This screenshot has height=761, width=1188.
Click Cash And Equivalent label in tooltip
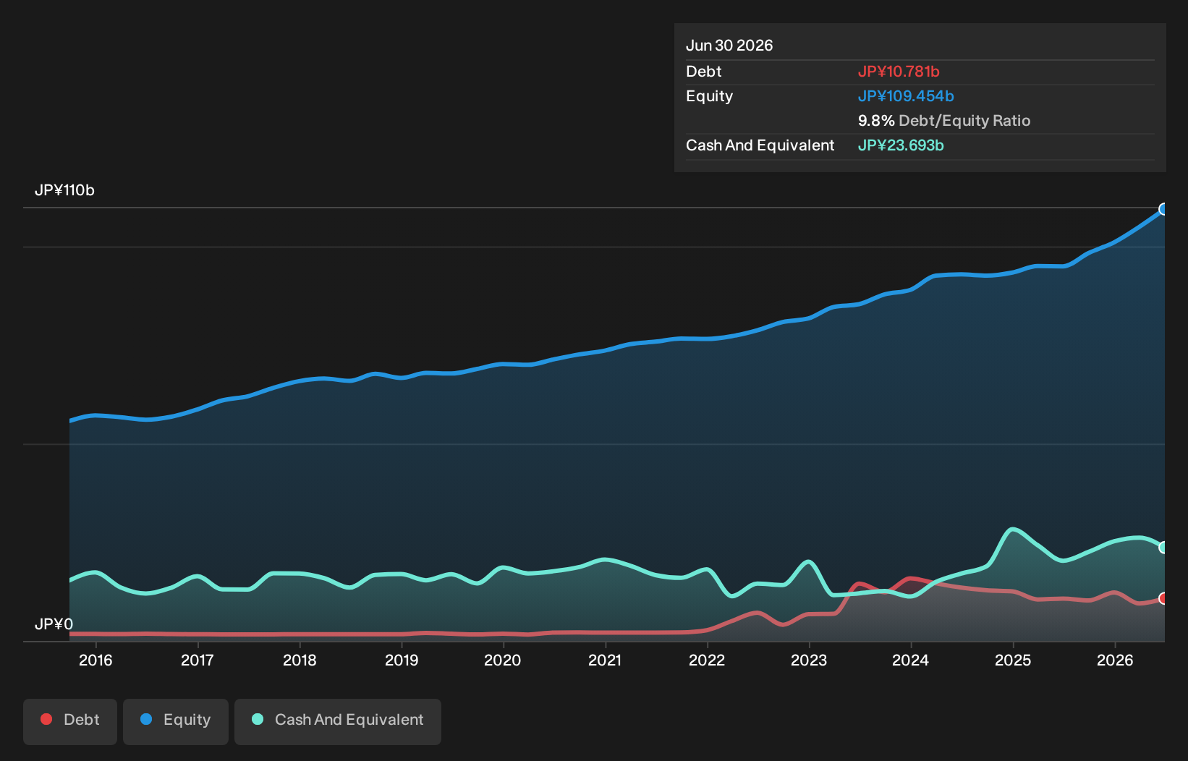tap(760, 145)
